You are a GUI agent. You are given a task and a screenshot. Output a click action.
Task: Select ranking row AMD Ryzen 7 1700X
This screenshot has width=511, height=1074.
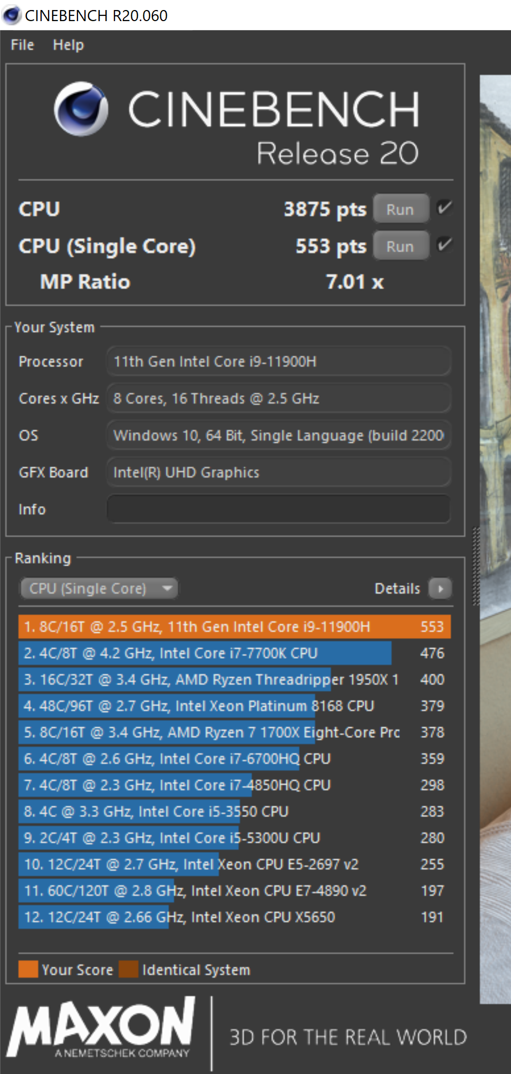point(235,732)
